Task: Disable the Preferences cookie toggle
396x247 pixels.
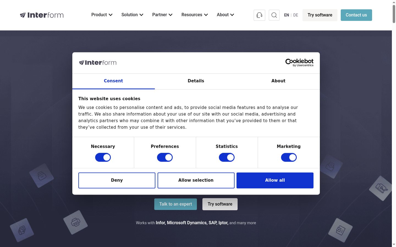Action: [x=165, y=158]
